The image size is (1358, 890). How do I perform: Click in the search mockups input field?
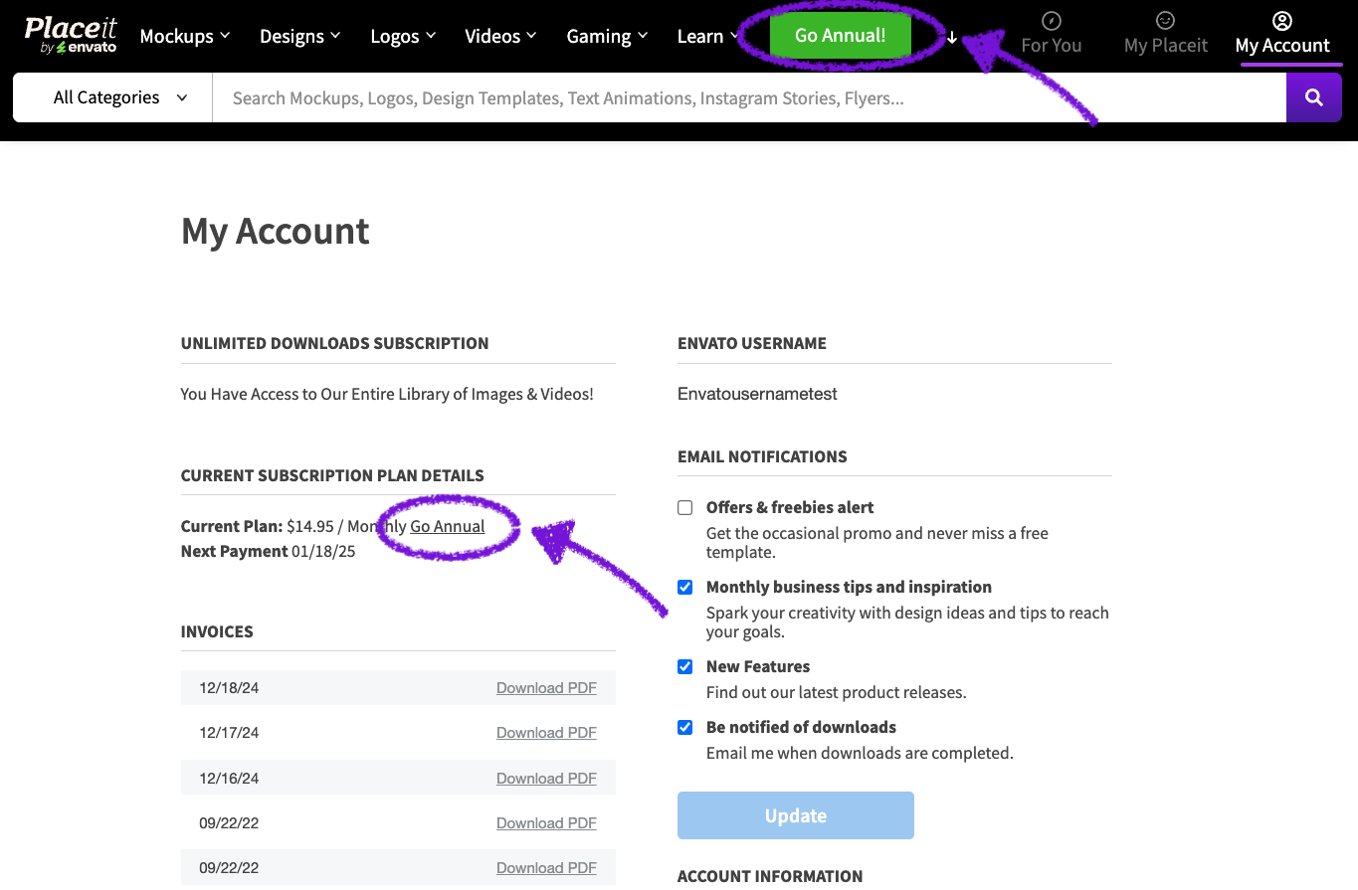pyautogui.click(x=749, y=97)
